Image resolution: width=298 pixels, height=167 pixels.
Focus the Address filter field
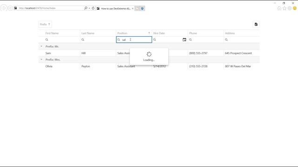tap(242, 39)
